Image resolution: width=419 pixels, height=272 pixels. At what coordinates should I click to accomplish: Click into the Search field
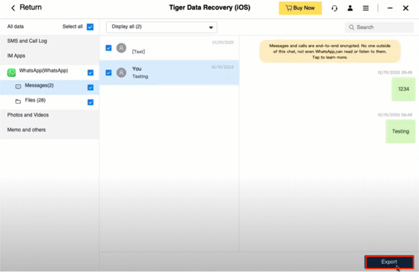[383, 27]
